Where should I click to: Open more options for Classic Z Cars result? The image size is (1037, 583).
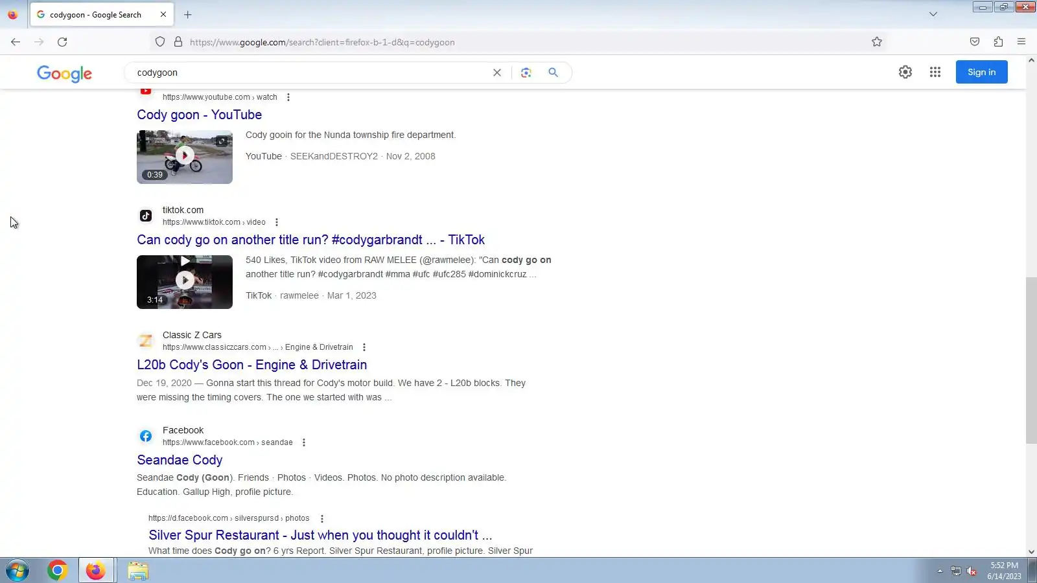click(x=364, y=347)
